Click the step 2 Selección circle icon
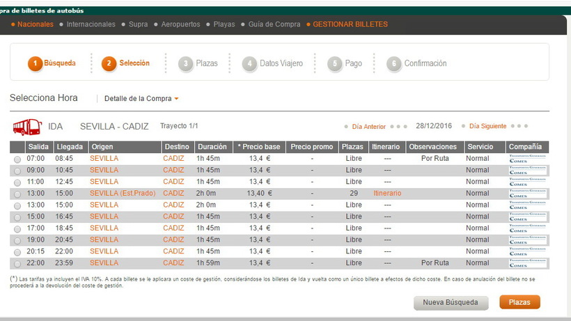 click(x=109, y=64)
